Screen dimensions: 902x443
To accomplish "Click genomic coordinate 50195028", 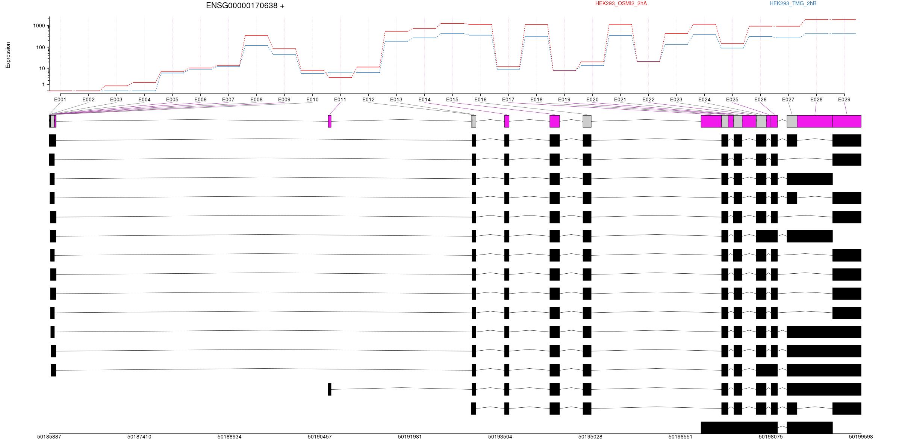I will pos(590,437).
